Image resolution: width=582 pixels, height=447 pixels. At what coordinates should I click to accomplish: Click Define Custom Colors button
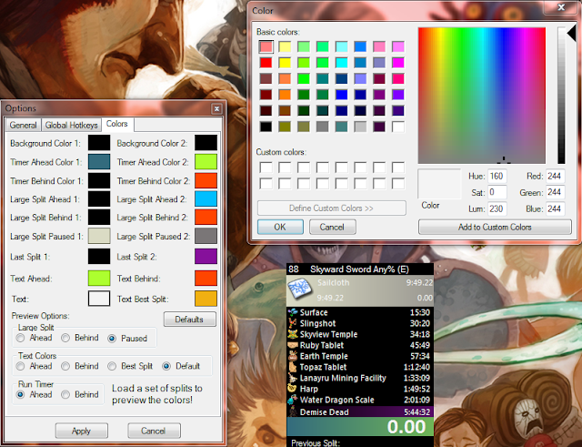[x=331, y=208]
